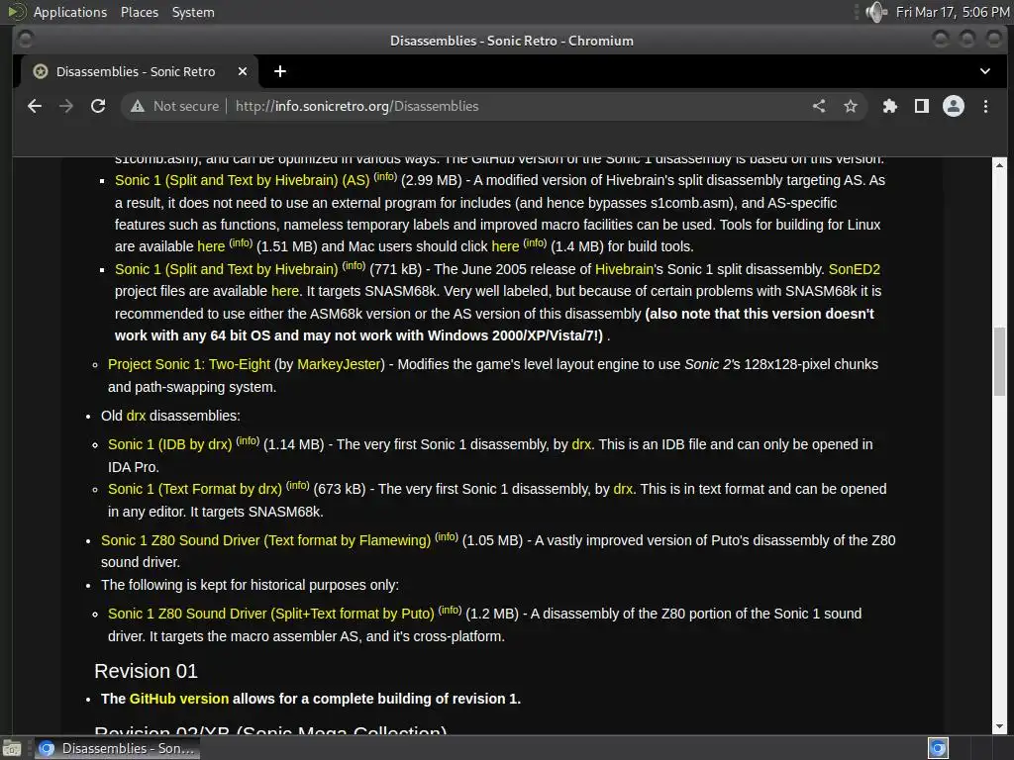Open the GitHub version link
The height and width of the screenshot is (760, 1014).
click(x=179, y=699)
